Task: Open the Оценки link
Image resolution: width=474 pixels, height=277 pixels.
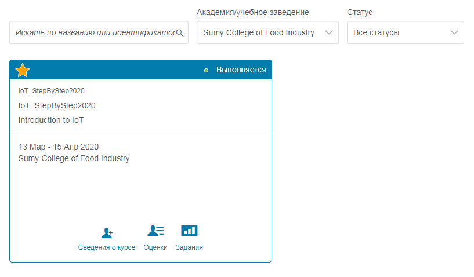Action: pos(155,247)
